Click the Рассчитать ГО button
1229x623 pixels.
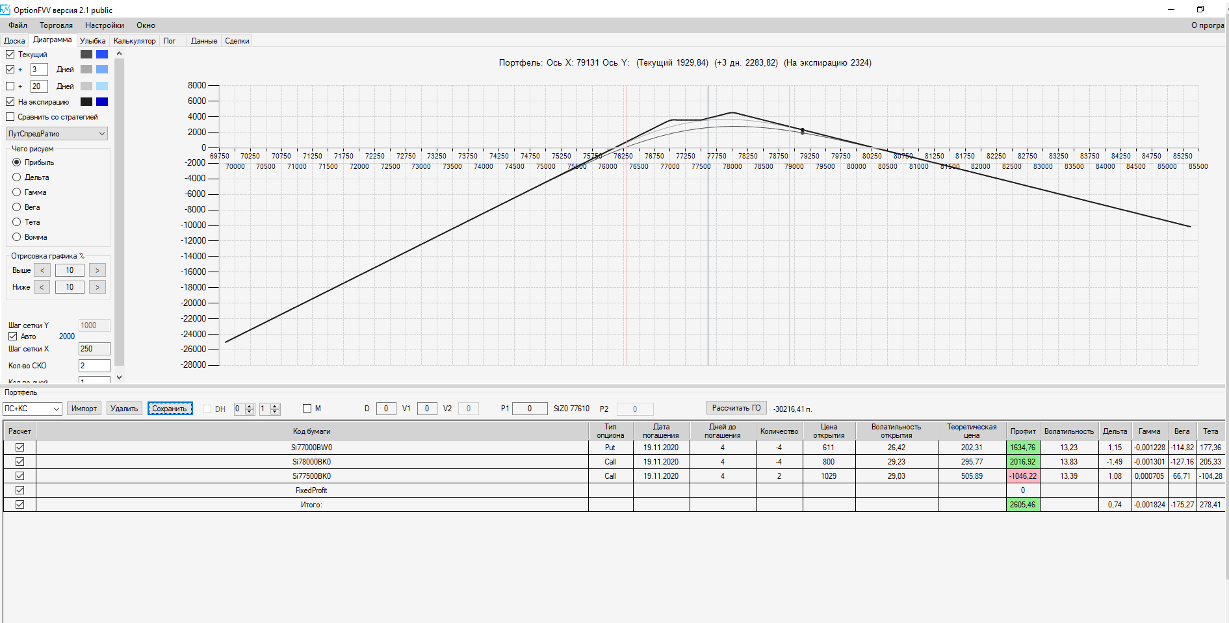(736, 408)
